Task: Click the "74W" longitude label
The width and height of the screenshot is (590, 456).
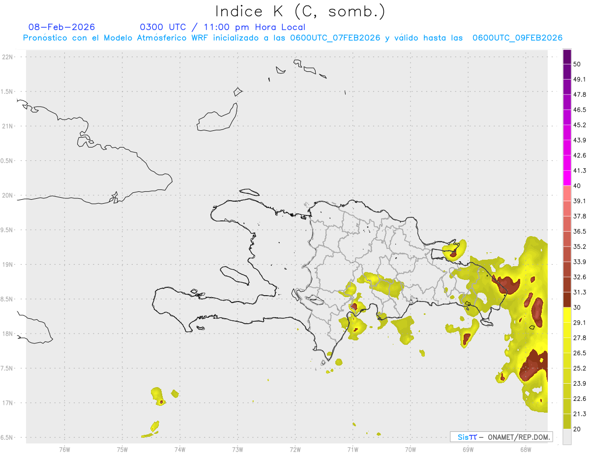Action: coord(180,450)
